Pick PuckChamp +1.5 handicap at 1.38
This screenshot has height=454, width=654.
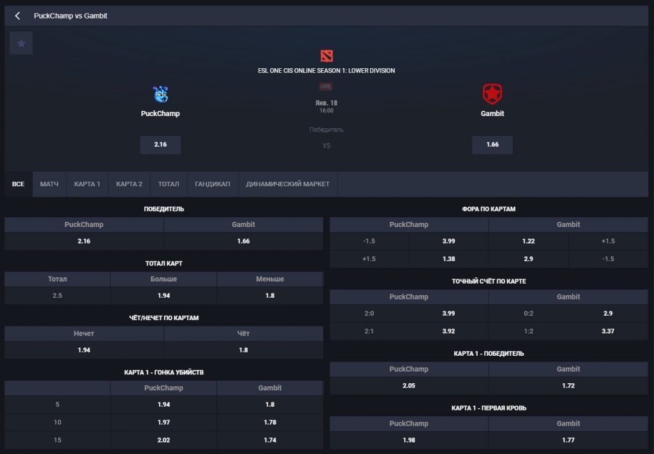point(449,259)
